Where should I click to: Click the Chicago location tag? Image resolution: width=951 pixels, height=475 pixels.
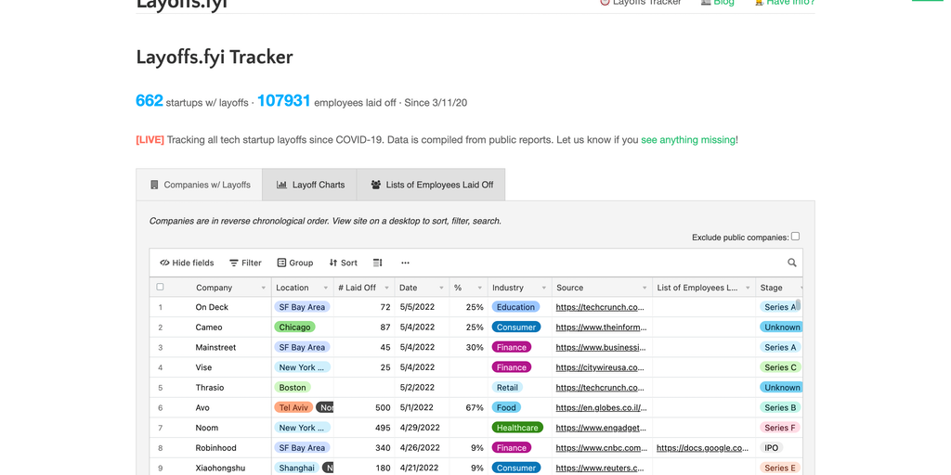(x=294, y=327)
